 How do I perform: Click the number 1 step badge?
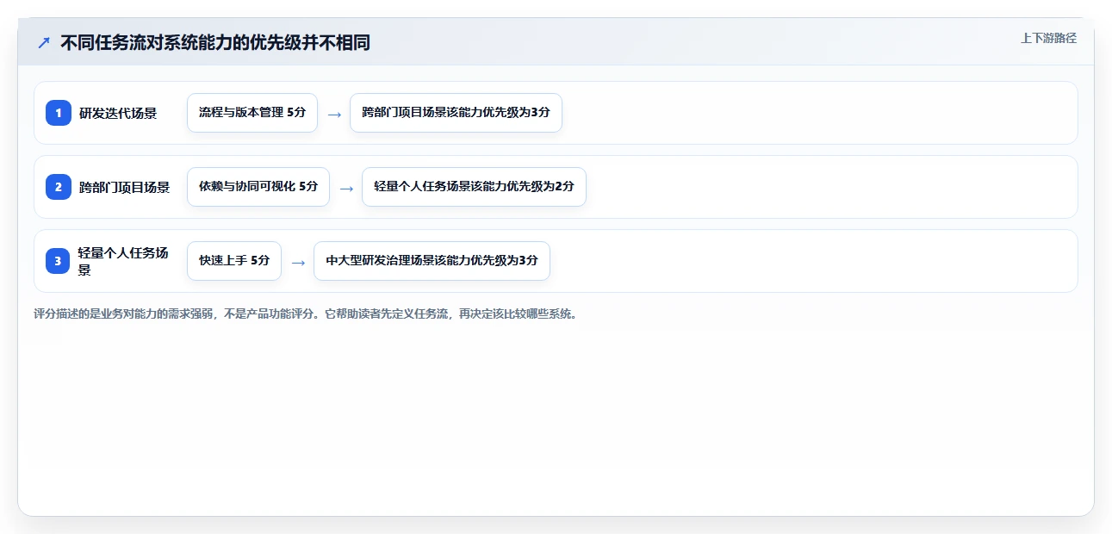coord(59,113)
